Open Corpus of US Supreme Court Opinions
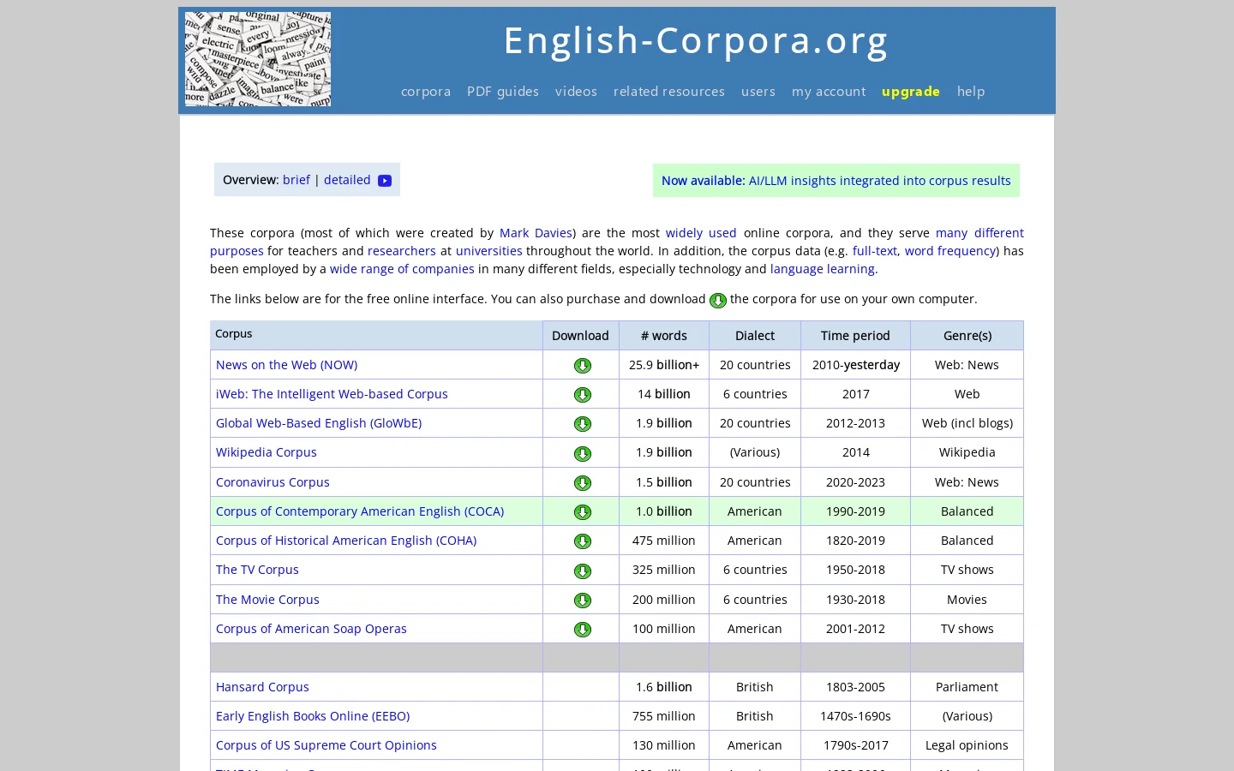 326,745
